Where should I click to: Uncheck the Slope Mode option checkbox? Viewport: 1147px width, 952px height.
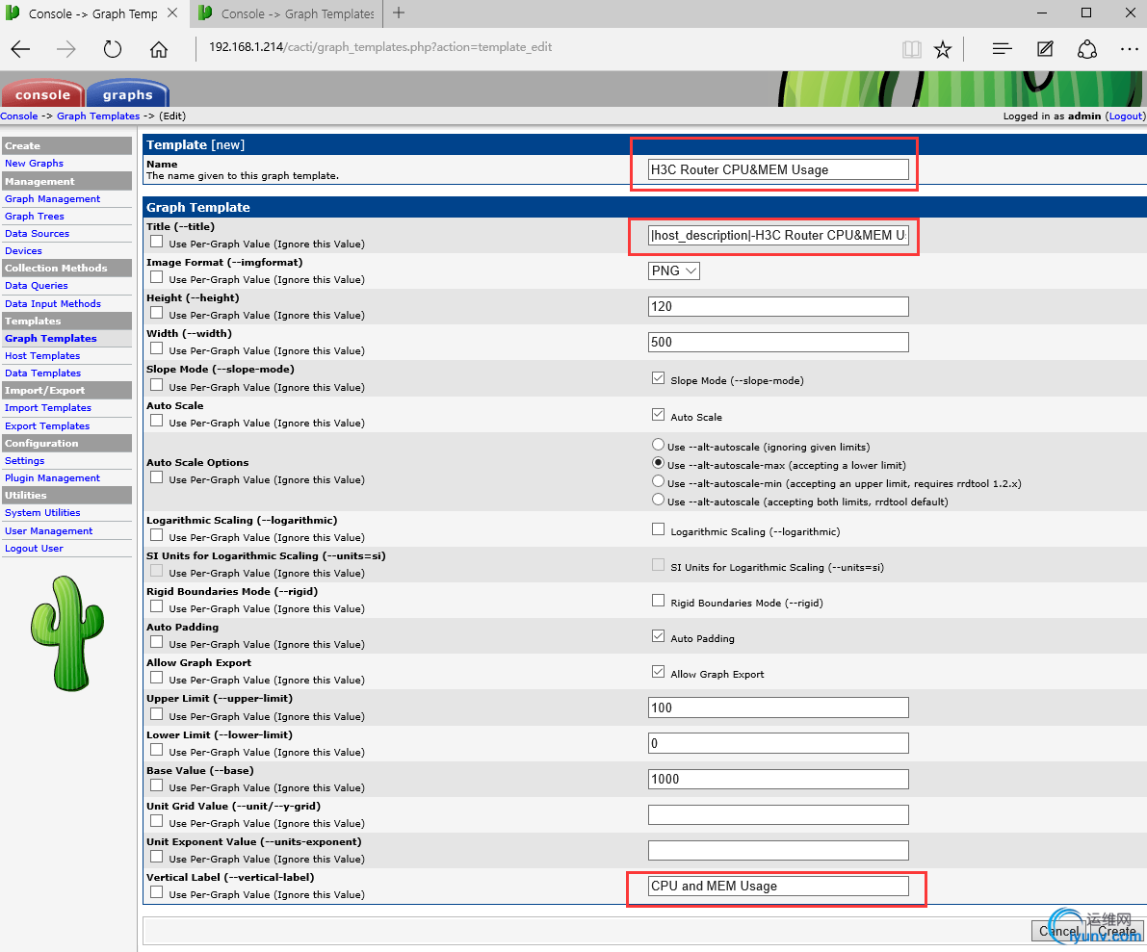pos(659,378)
